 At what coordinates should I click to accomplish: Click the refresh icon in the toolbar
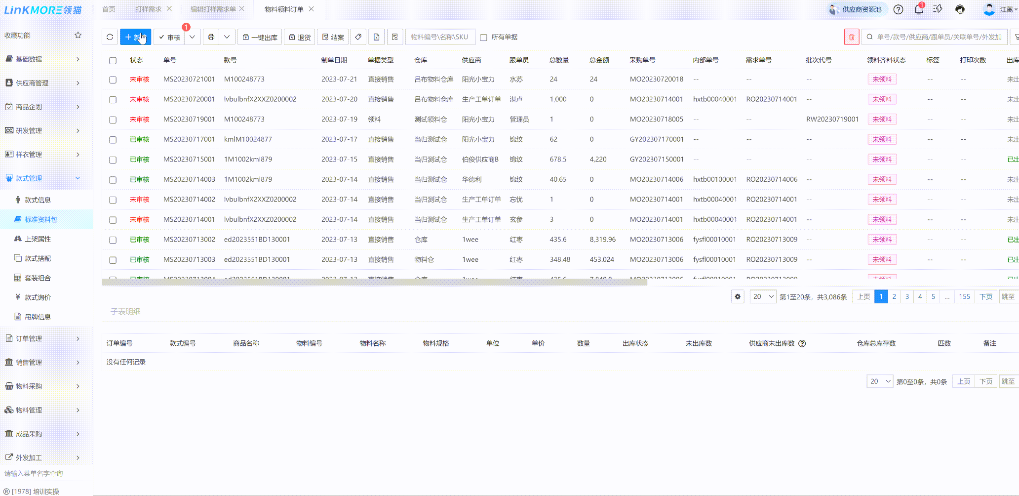pos(110,37)
